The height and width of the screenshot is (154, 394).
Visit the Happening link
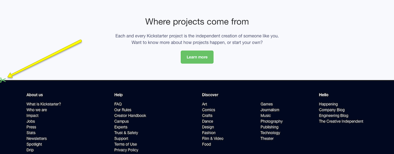(x=328, y=104)
